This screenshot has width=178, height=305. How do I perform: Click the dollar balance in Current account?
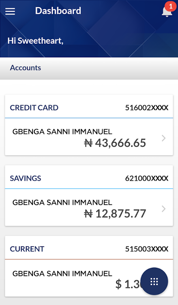(x=128, y=284)
